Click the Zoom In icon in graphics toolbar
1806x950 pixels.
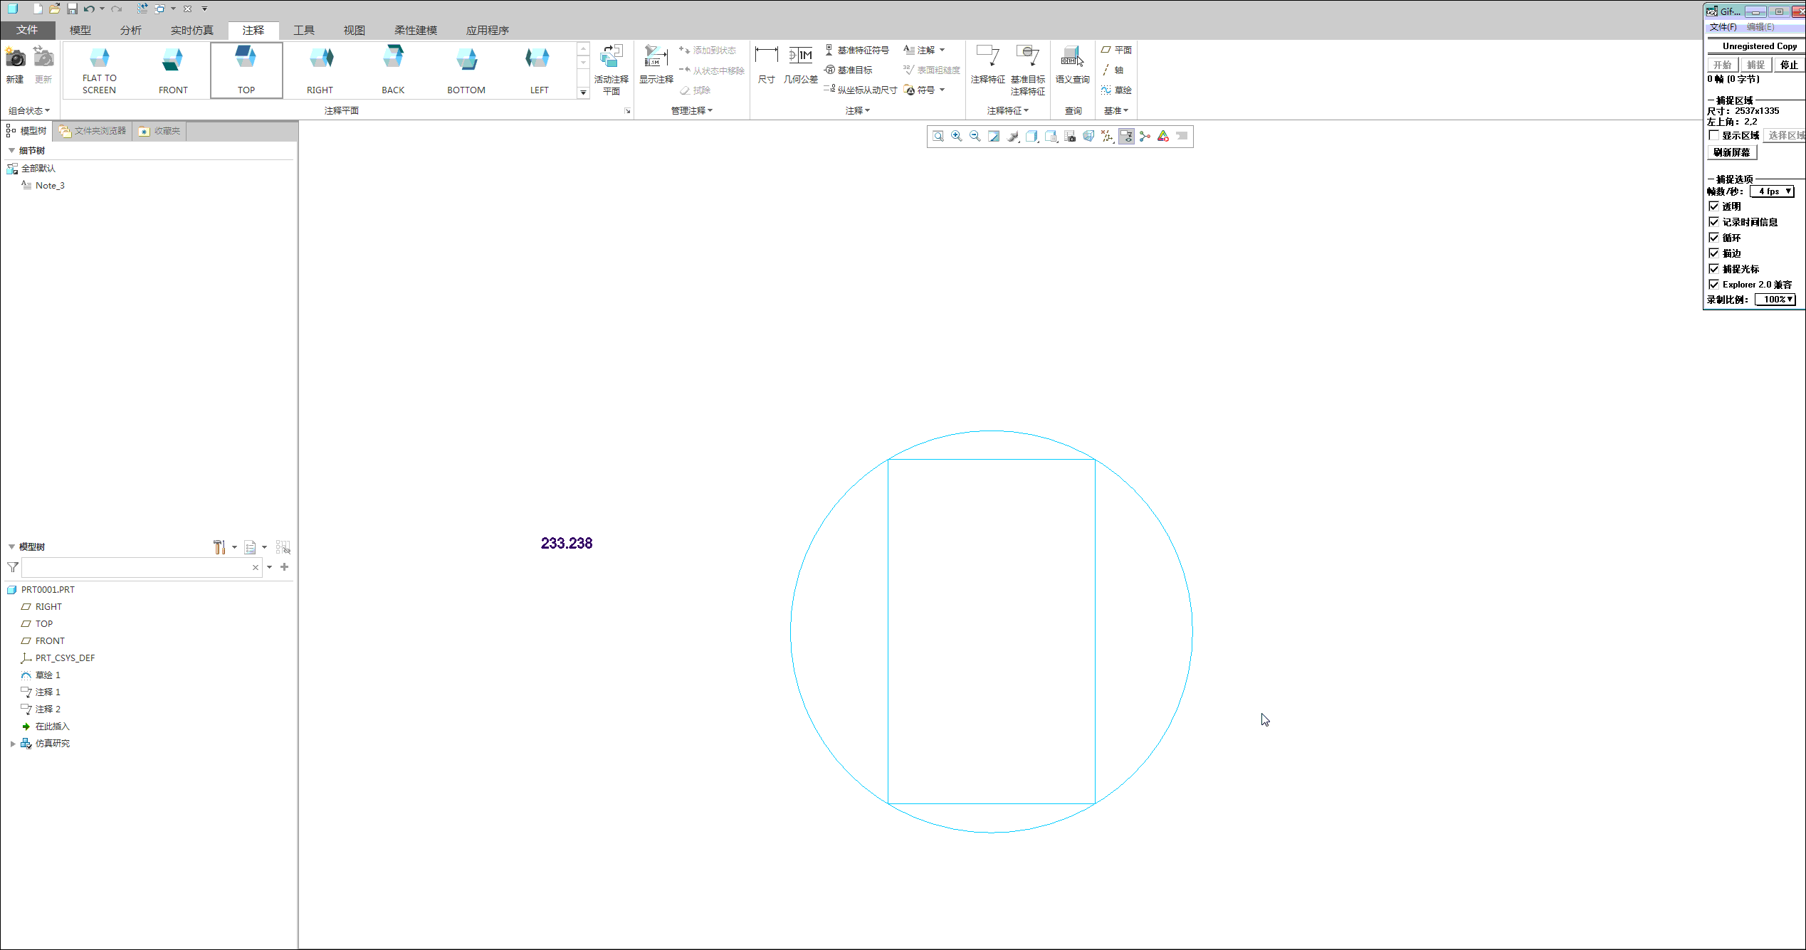[x=957, y=136]
